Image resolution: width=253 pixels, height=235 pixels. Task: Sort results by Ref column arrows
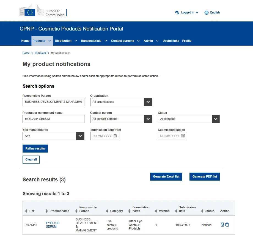coord(26,211)
